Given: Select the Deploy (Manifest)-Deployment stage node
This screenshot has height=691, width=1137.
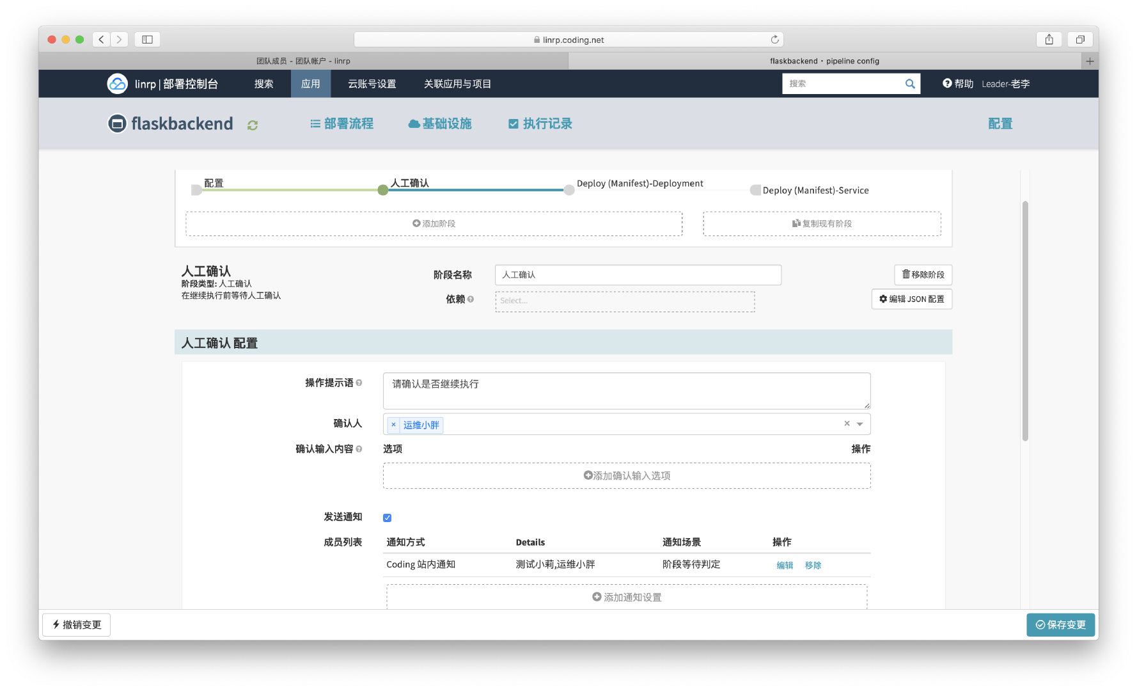Looking at the screenshot, I should [569, 190].
